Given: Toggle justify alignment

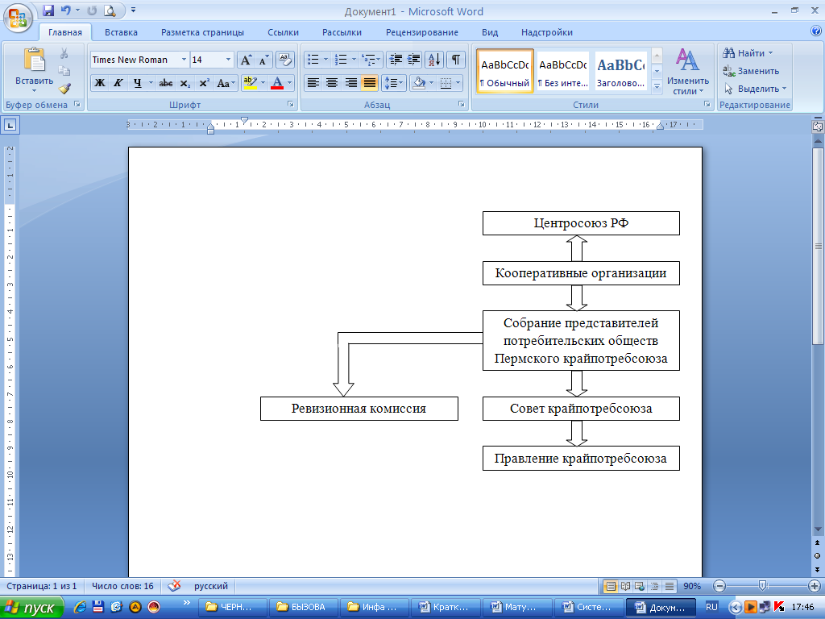Looking at the screenshot, I should tap(369, 83).
